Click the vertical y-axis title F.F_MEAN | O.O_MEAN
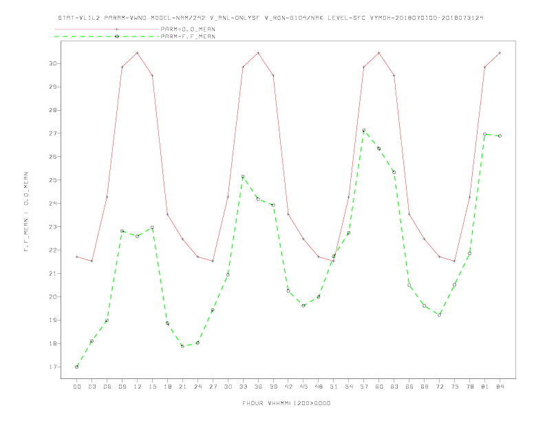545x421 pixels. pos(26,212)
